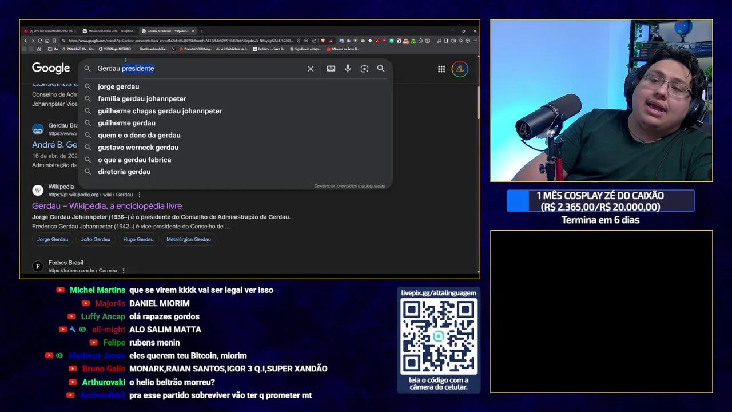Screen dimensions: 732x412
Task: Click the João Gerdau chip
Action: [x=96, y=239]
